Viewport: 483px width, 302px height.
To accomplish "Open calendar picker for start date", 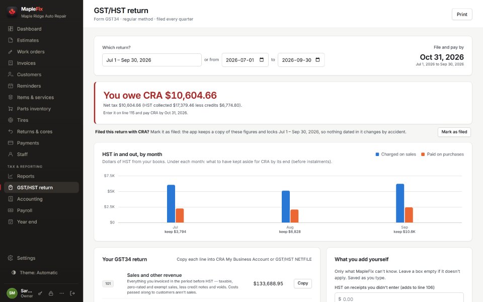I will click(262, 60).
